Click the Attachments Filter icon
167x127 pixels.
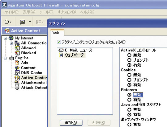click(x=17, y=83)
